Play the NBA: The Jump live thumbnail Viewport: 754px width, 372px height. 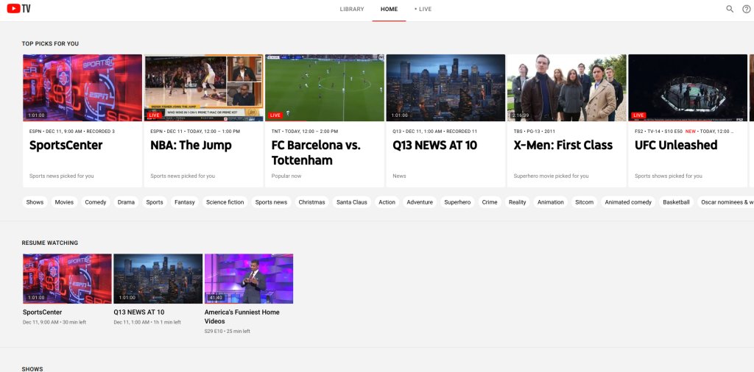tap(204, 87)
